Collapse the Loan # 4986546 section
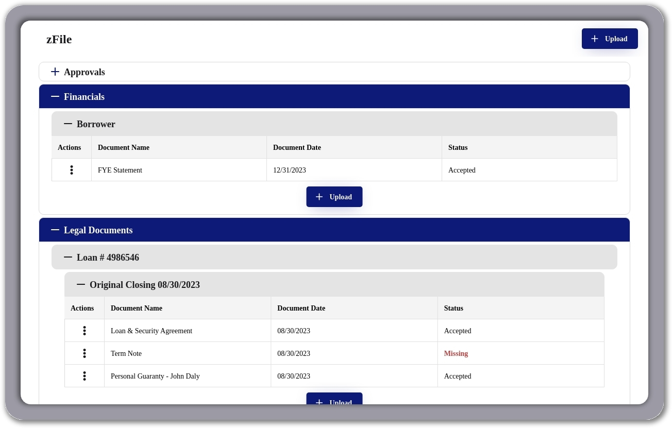The image size is (672, 428). click(x=68, y=257)
